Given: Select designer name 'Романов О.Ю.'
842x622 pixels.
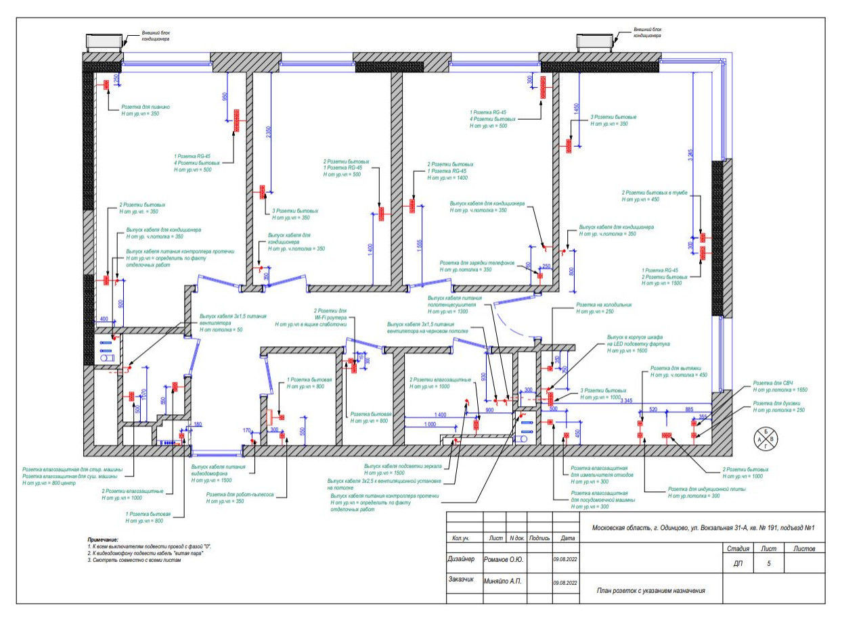Looking at the screenshot, I should [x=504, y=560].
